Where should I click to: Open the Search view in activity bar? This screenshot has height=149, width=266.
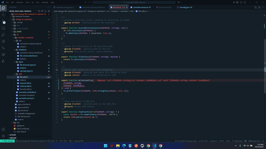[3, 15]
